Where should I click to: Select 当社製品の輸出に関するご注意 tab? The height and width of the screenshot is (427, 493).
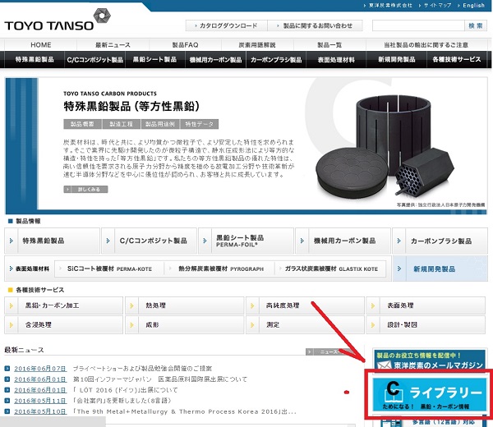[426, 45]
